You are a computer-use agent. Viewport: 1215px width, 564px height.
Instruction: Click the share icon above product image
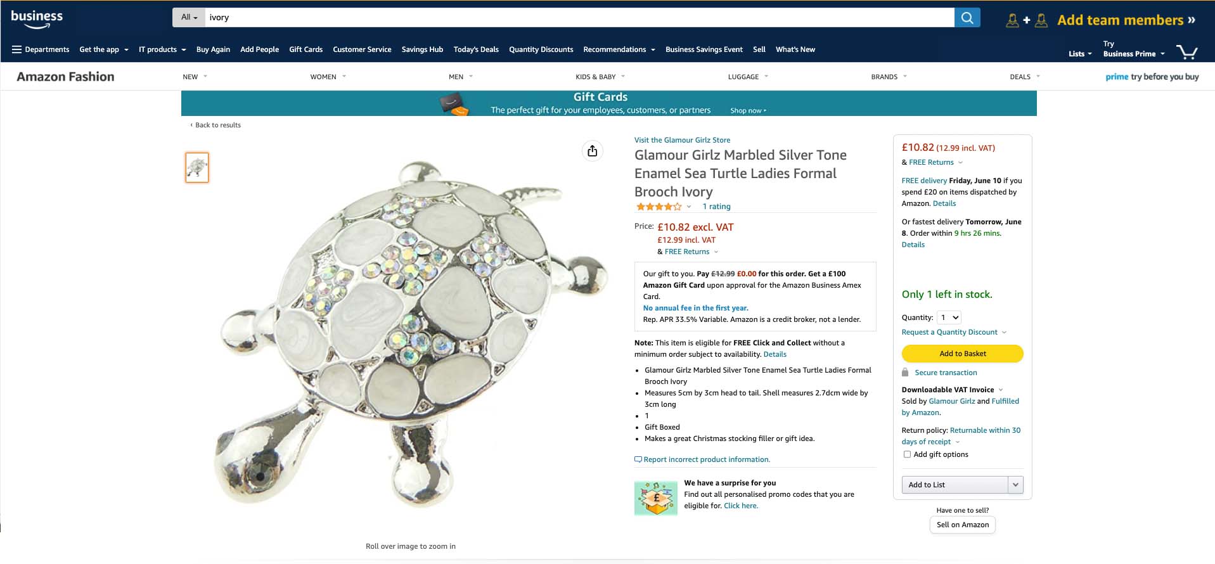tap(592, 151)
